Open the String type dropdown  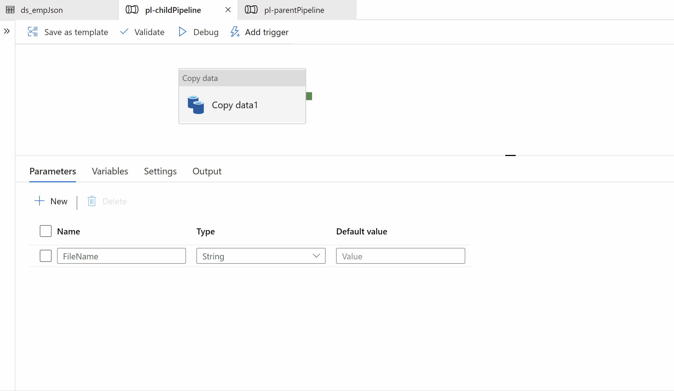[261, 256]
